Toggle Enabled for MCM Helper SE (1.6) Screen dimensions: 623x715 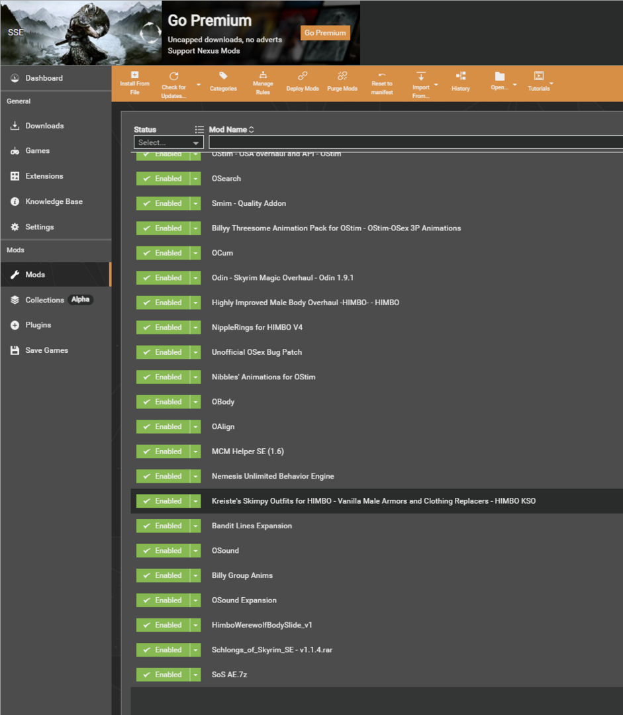coord(163,452)
